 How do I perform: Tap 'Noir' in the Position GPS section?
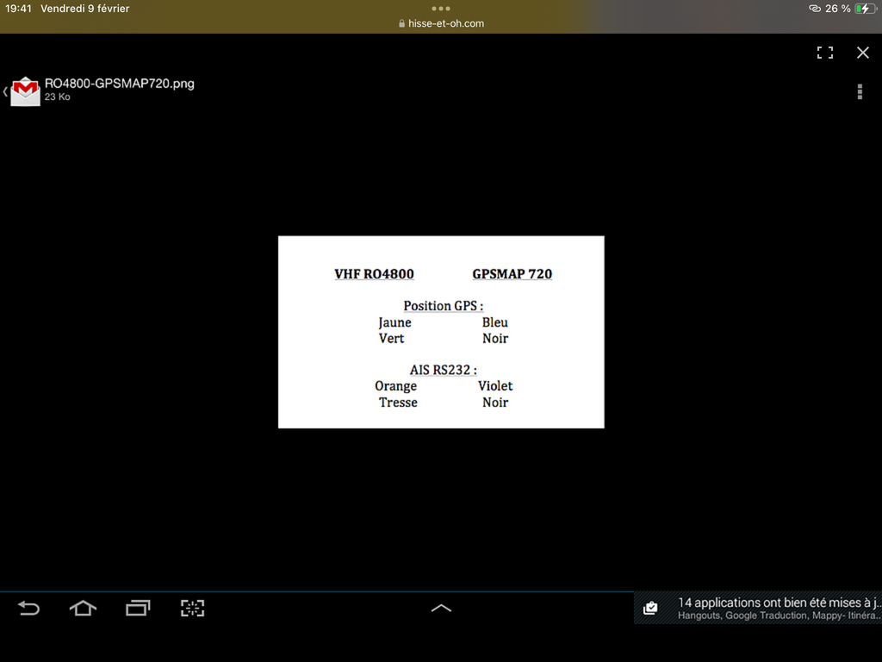(495, 338)
